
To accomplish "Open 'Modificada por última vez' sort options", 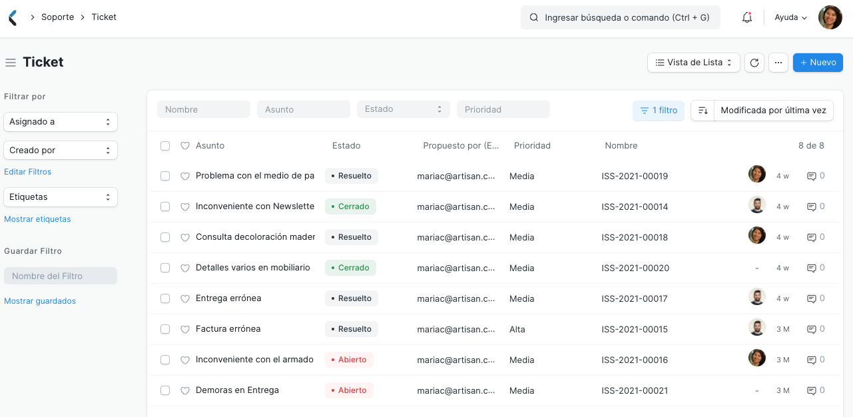I will pyautogui.click(x=773, y=111).
